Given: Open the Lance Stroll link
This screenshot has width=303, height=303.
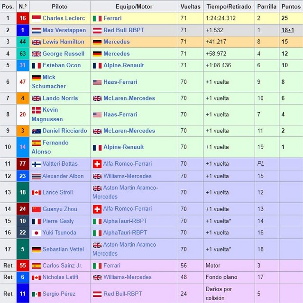Looking at the screenshot, I should pos(58,192).
